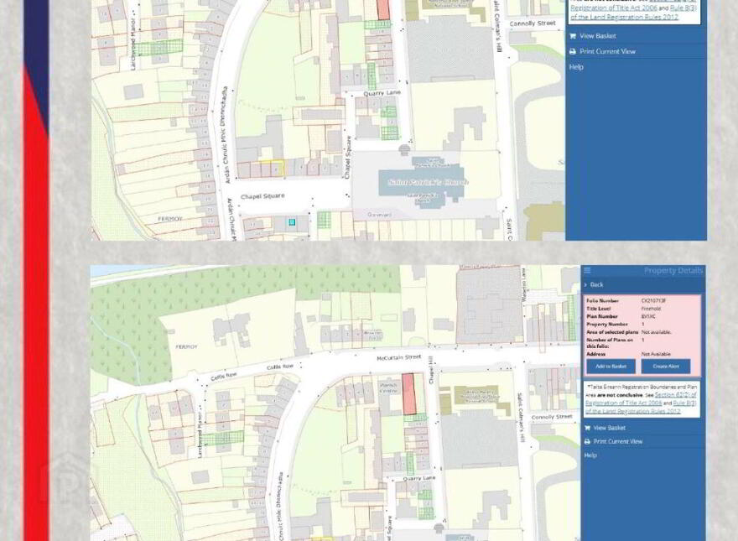
Task: Choose Print Current View in lower panel
Action: click(617, 442)
